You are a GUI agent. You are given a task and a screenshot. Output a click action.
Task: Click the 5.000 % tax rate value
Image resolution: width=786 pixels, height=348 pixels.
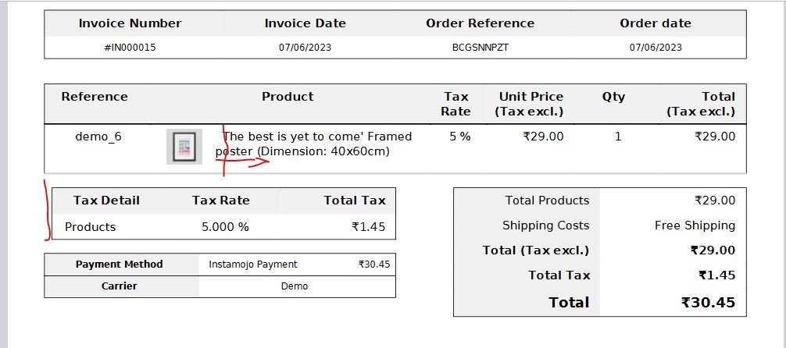point(225,227)
